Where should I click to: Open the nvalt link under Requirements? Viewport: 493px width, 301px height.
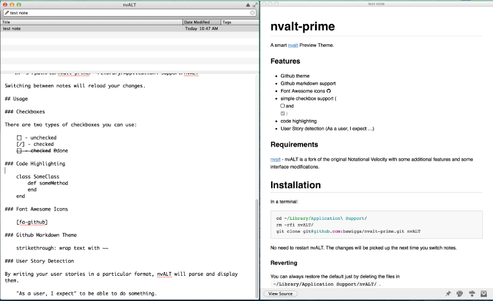275,159
